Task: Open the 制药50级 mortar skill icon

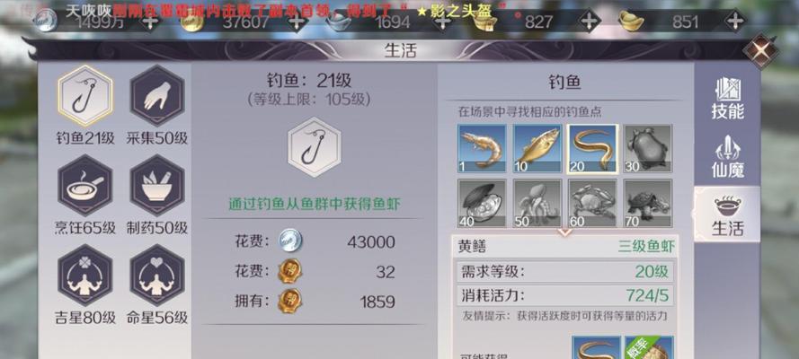Action: [157, 186]
